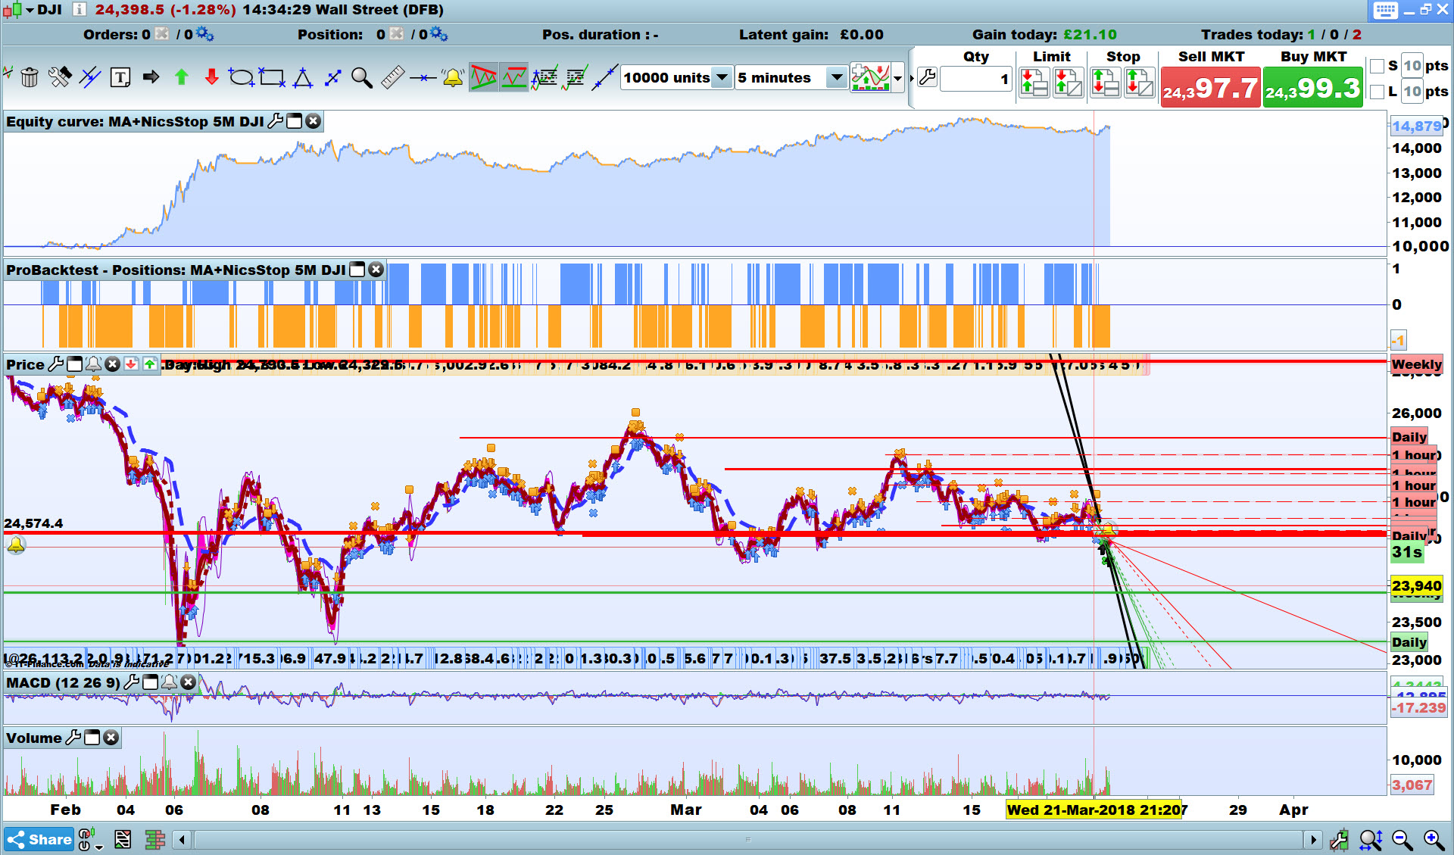The width and height of the screenshot is (1454, 855).
Task: Maximize the ProBacktest Positions panel
Action: [357, 270]
